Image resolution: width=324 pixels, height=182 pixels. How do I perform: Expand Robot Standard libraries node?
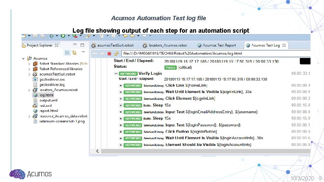pyautogui.click(x=29, y=64)
